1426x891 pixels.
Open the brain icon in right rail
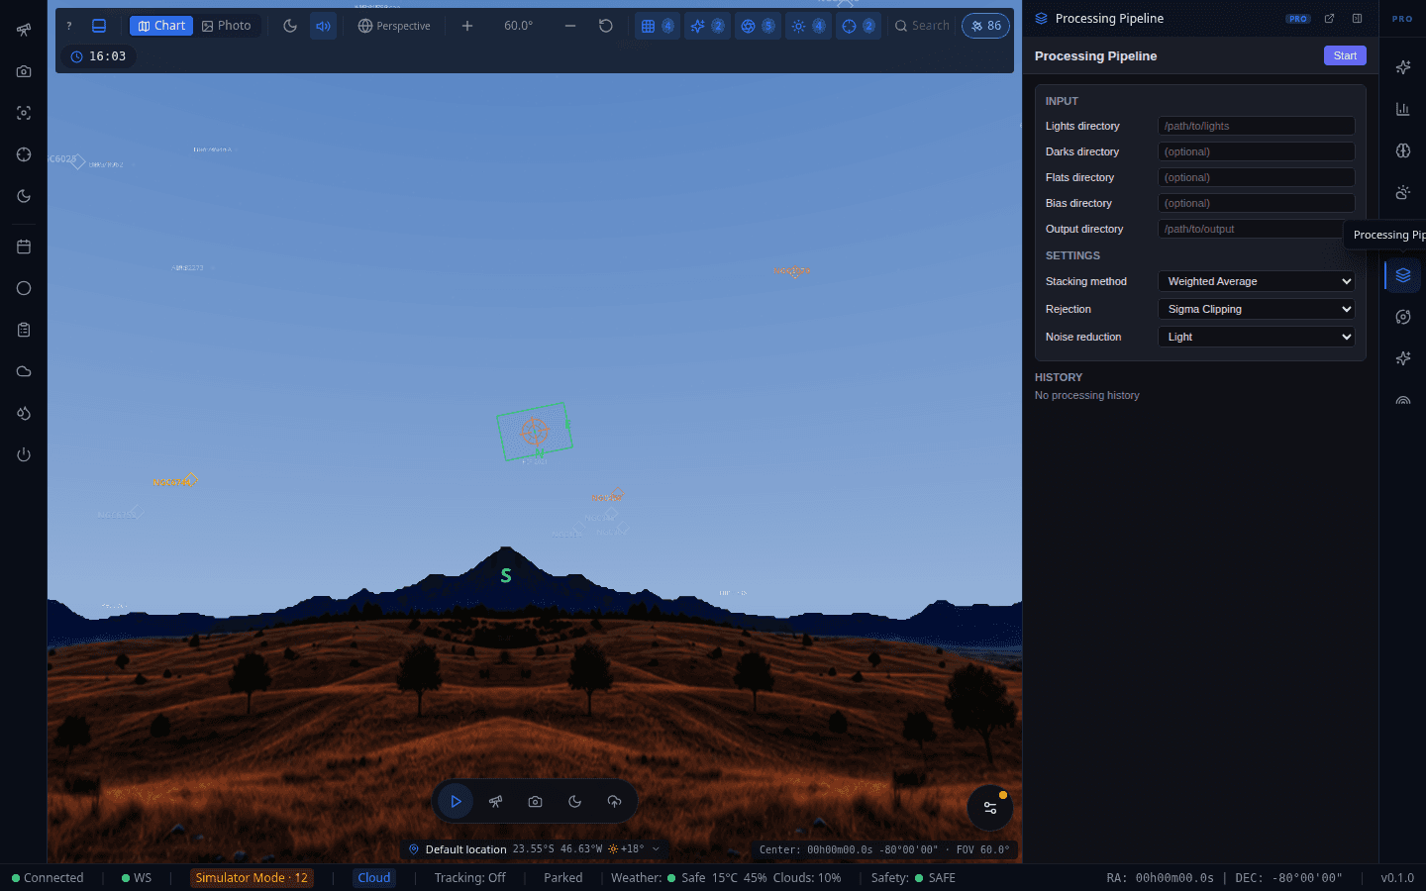pyautogui.click(x=1402, y=150)
